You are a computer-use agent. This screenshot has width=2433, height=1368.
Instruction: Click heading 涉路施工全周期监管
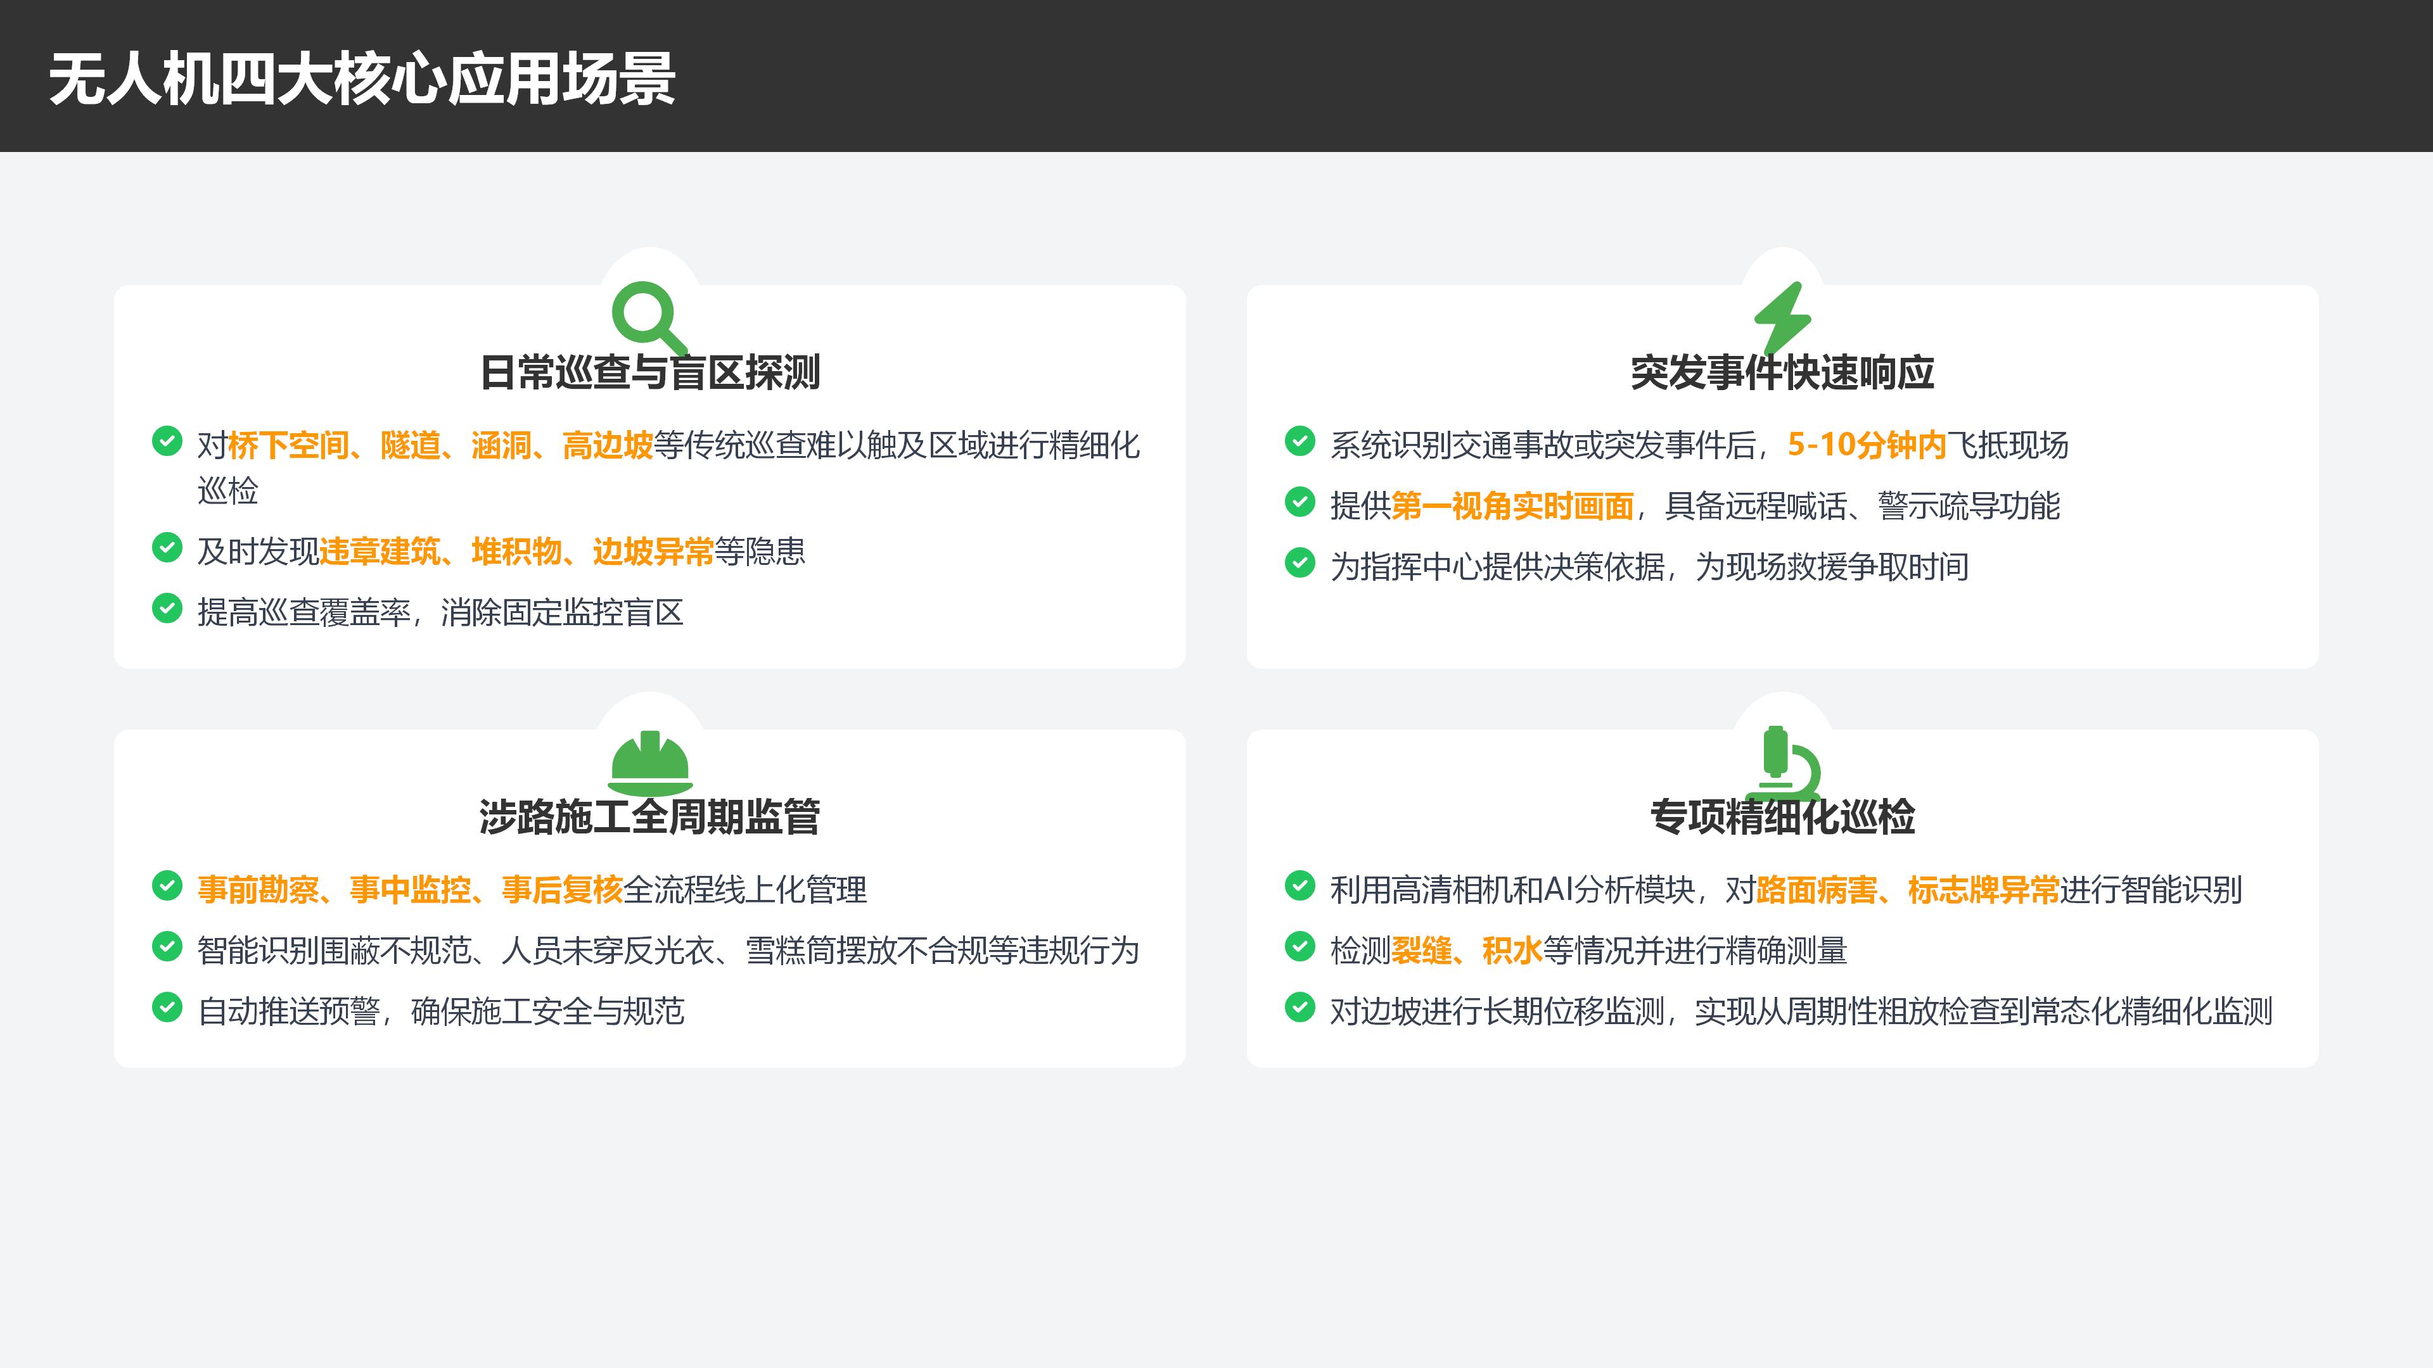[x=649, y=816]
